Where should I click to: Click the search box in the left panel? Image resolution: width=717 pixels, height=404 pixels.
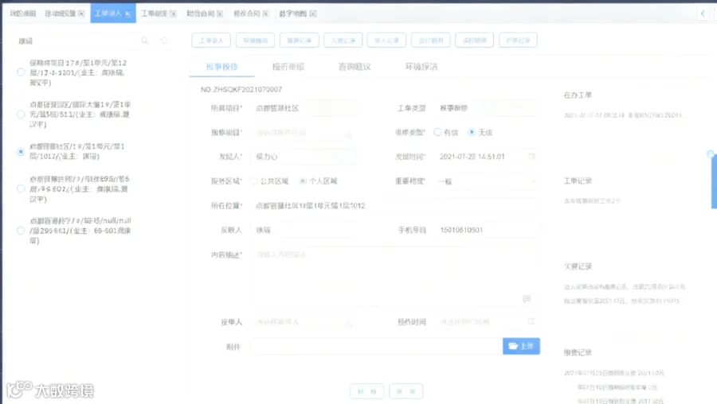pyautogui.click(x=76, y=41)
